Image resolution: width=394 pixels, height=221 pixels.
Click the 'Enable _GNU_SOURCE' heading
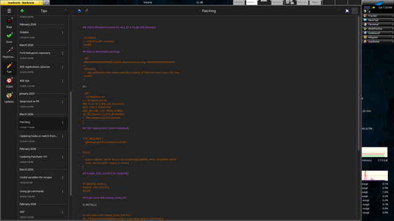[x=105, y=173]
